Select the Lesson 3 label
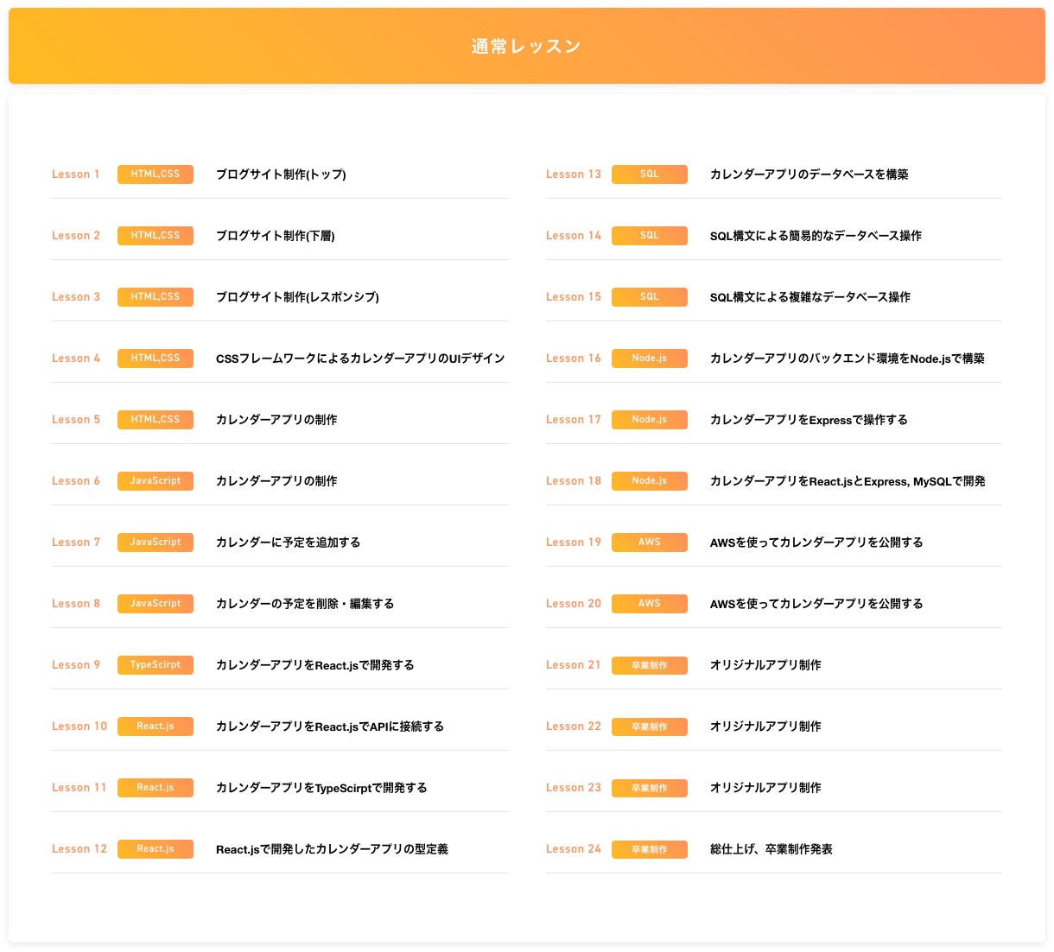 76,297
